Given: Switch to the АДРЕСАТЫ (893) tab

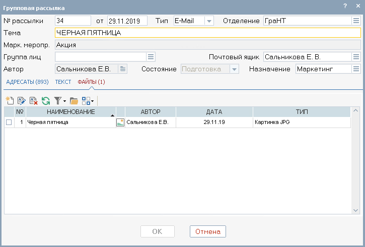Looking at the screenshot, I should tap(28, 82).
